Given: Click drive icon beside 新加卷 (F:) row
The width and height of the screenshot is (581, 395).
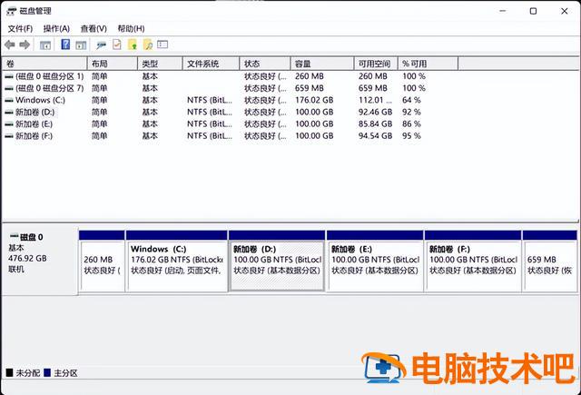Looking at the screenshot, I should pyautogui.click(x=9, y=136).
